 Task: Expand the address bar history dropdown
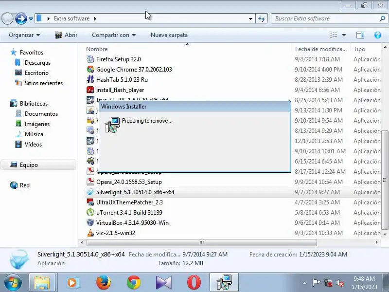(x=250, y=18)
